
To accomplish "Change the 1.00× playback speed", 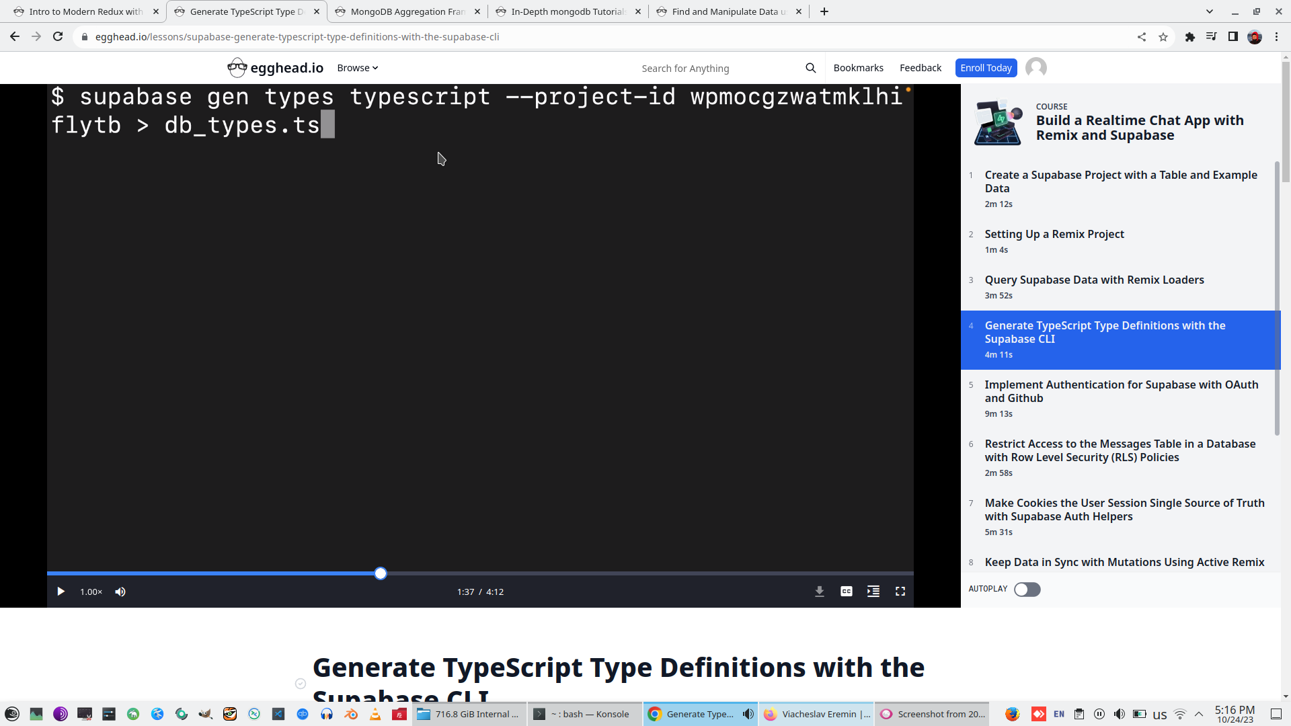I will 91,592.
